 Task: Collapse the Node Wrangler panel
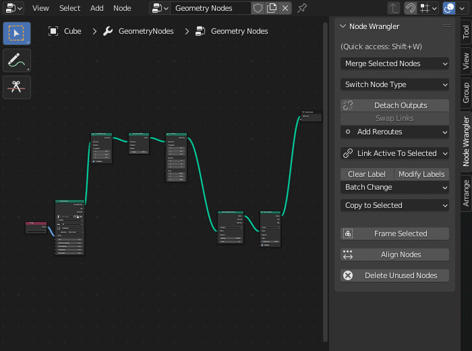[x=343, y=26]
